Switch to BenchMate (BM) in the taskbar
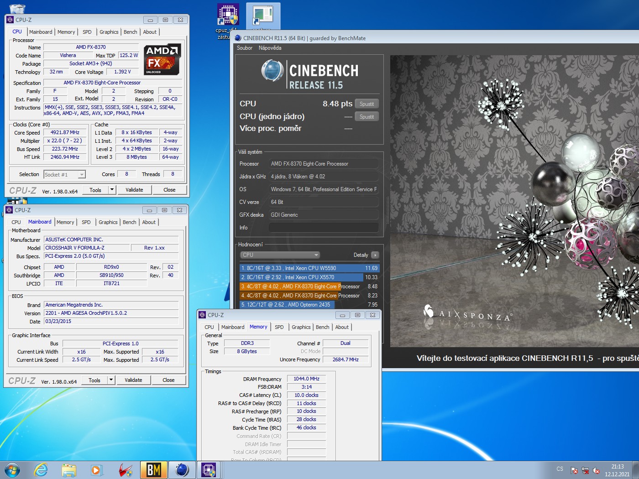 tap(153, 470)
